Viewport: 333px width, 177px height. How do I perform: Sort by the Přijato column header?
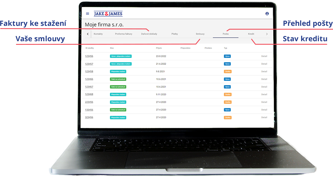point(159,48)
